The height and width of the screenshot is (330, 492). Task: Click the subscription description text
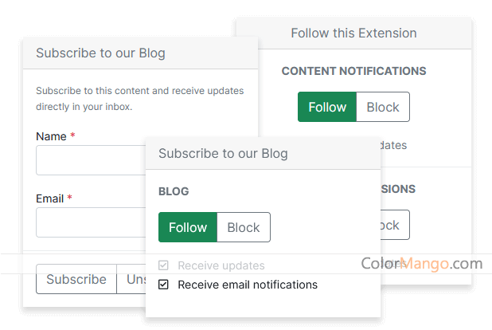(x=139, y=98)
